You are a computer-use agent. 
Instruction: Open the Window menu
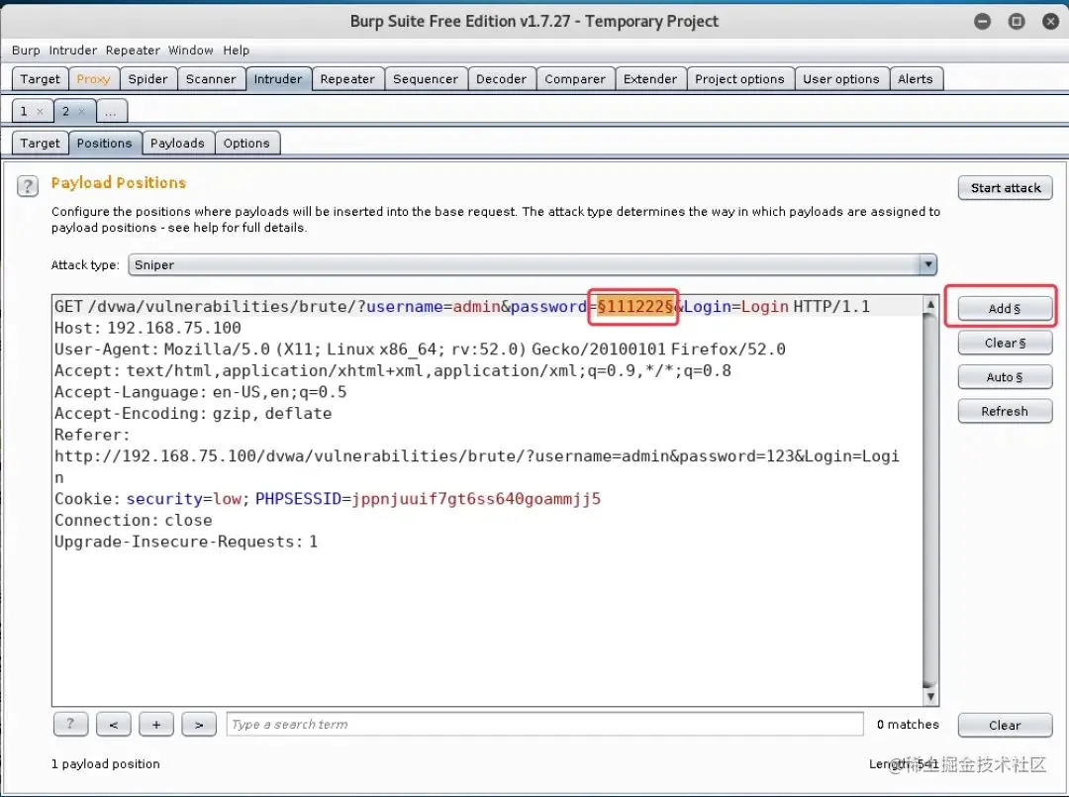191,50
